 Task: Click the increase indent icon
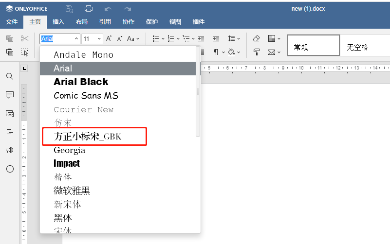[216, 38]
